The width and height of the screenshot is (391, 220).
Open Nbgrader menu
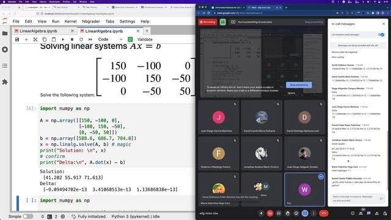(x=91, y=21)
